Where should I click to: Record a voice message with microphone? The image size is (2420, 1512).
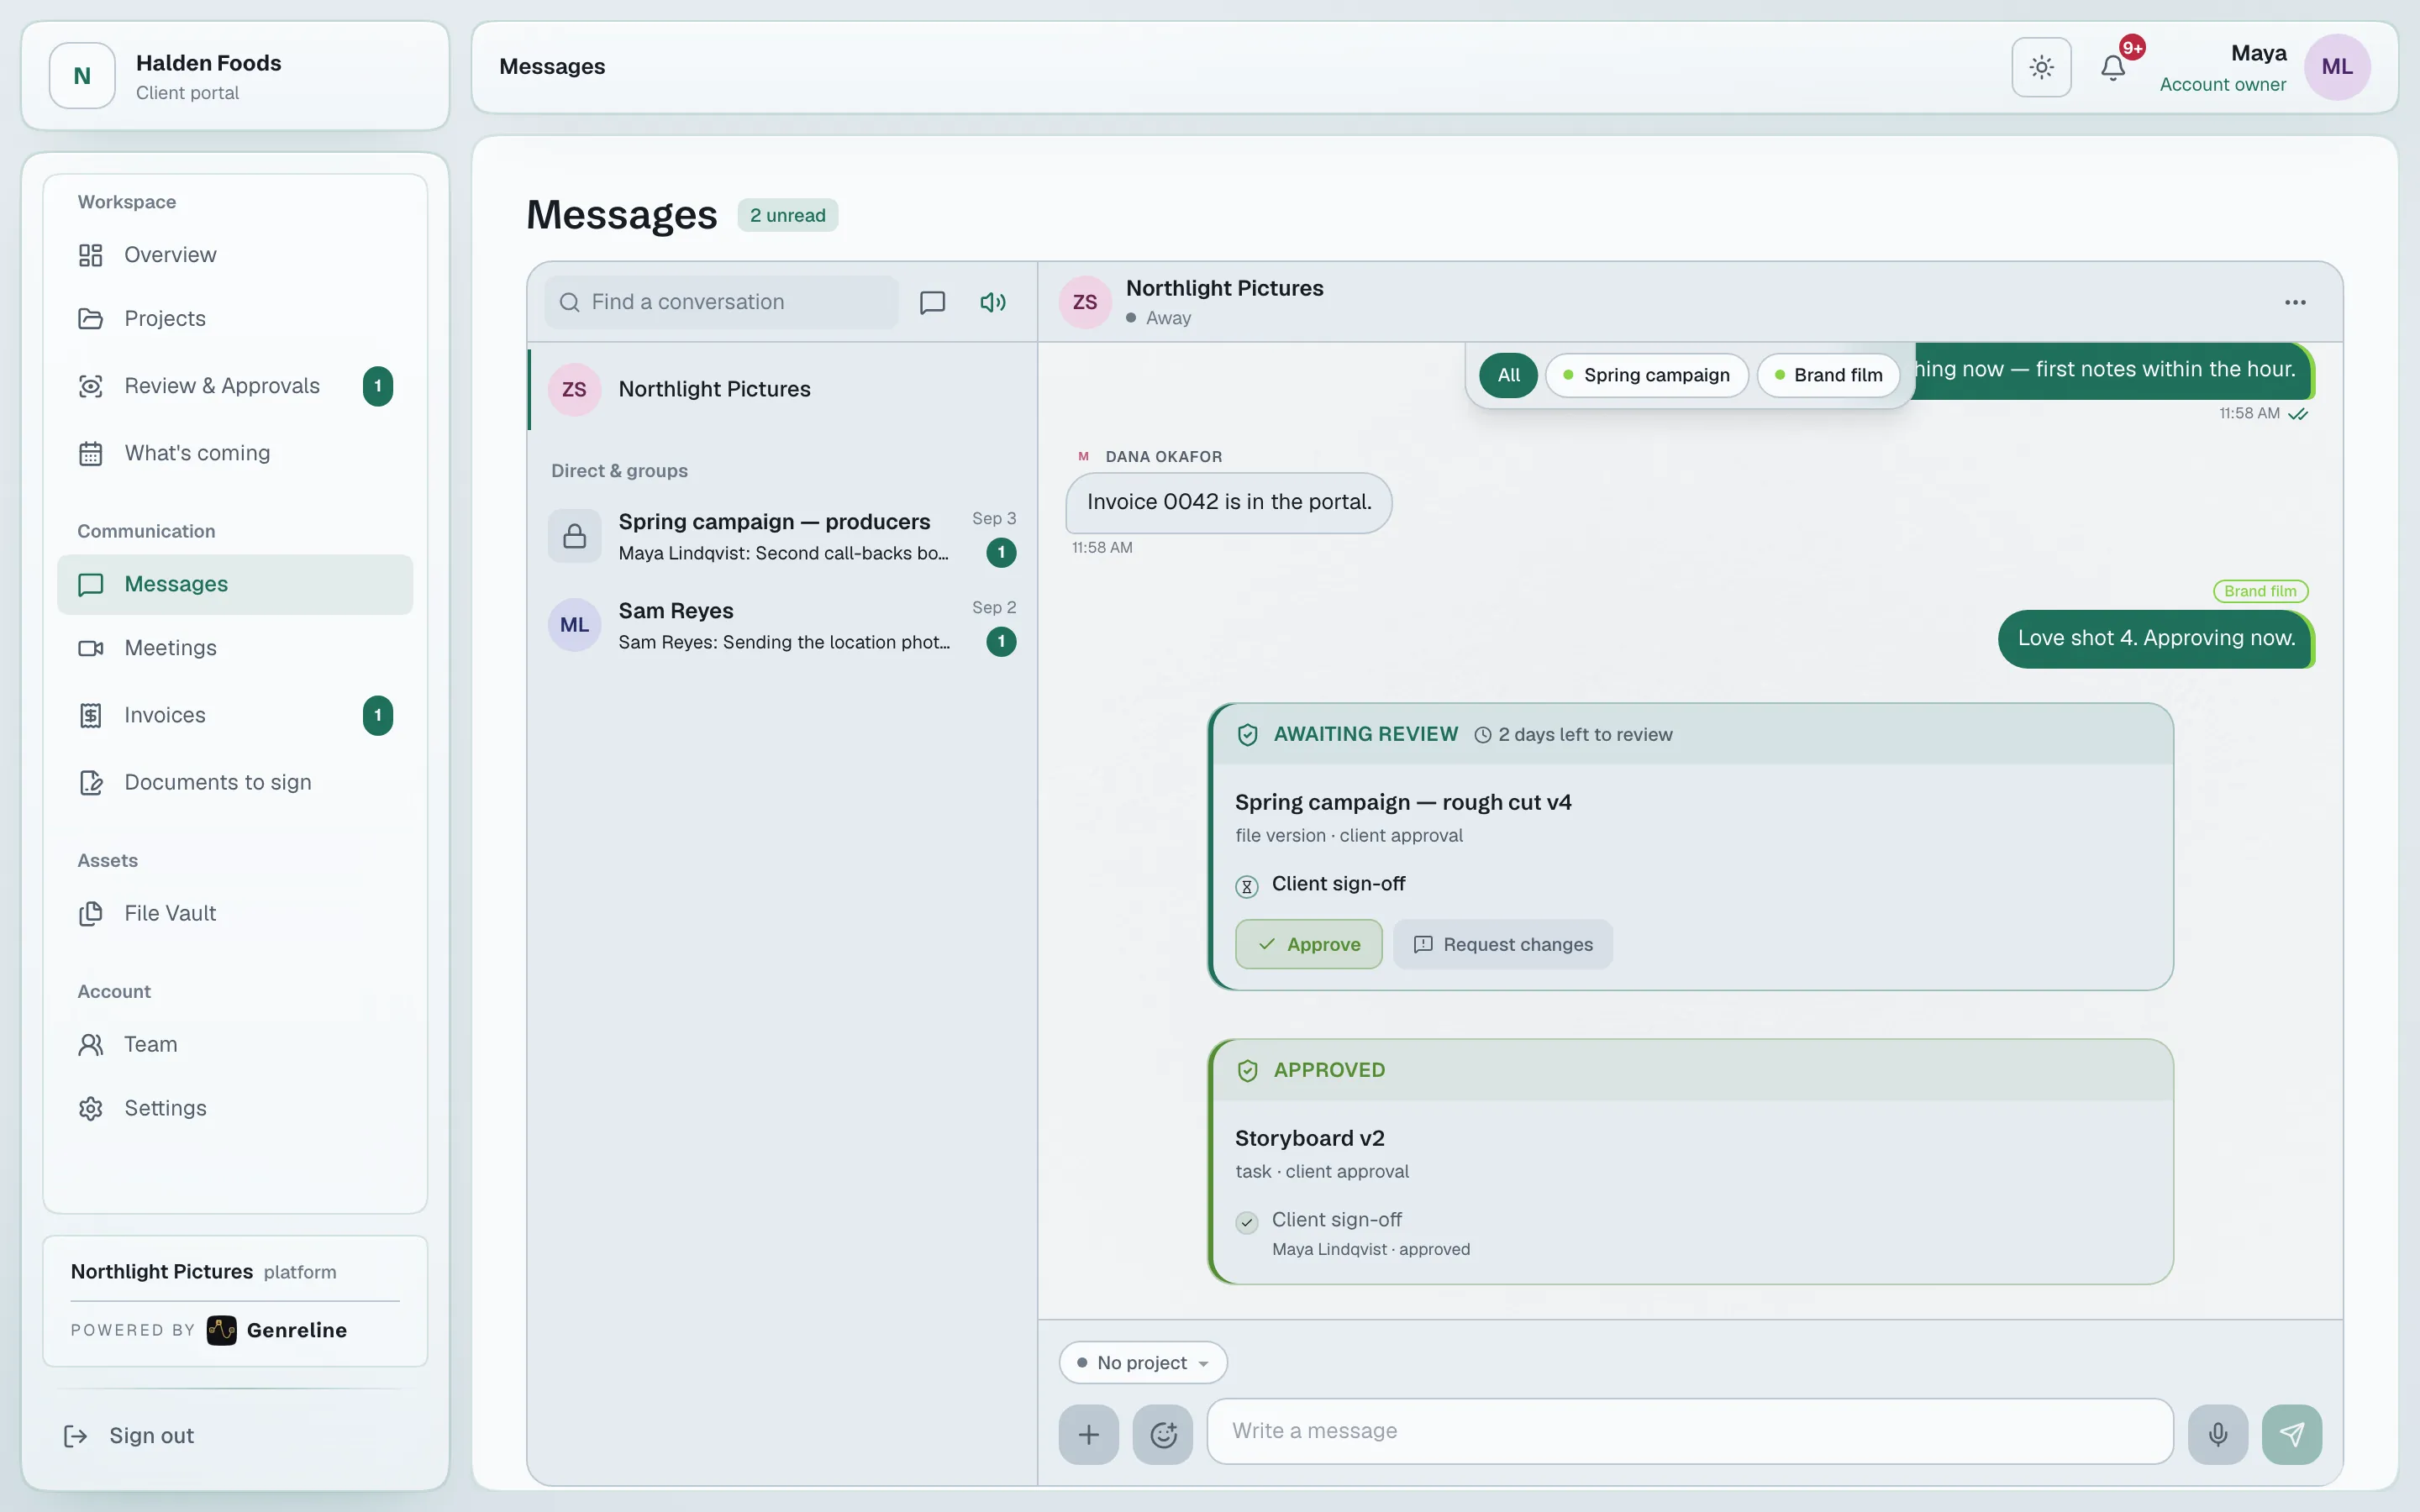2218,1434
